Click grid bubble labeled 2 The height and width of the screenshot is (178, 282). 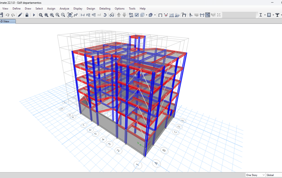(x=118, y=150)
